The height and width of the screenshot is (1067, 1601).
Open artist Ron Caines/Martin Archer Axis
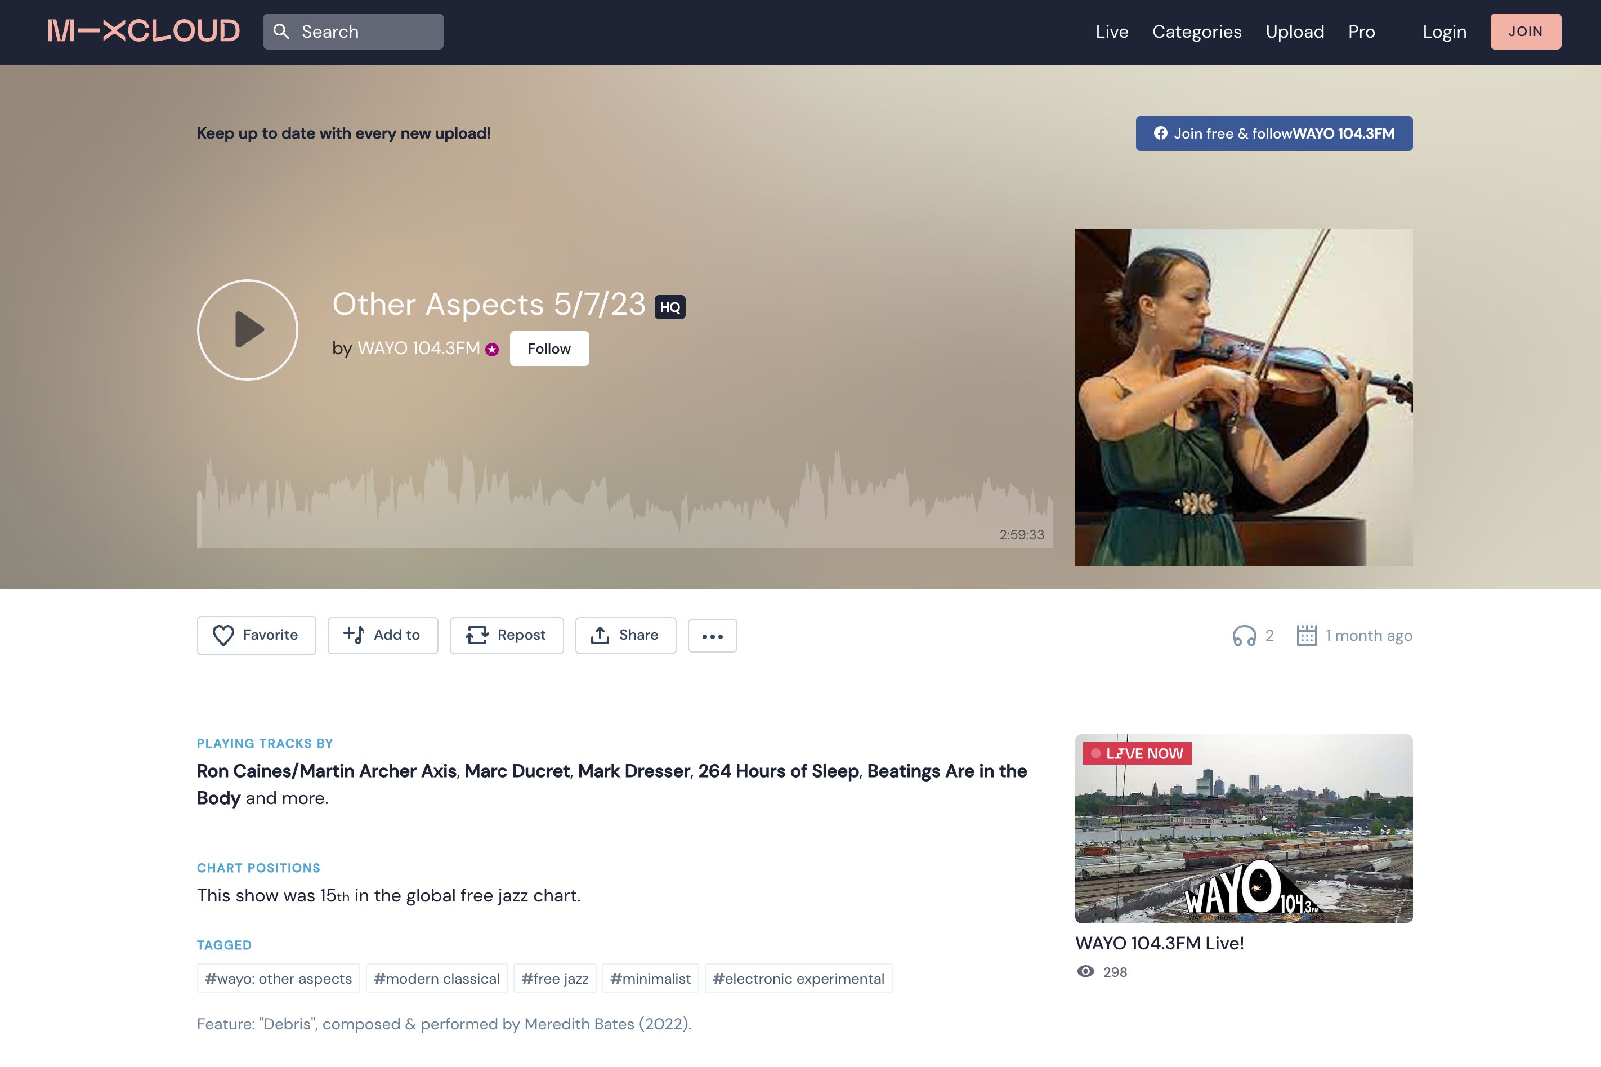327,771
